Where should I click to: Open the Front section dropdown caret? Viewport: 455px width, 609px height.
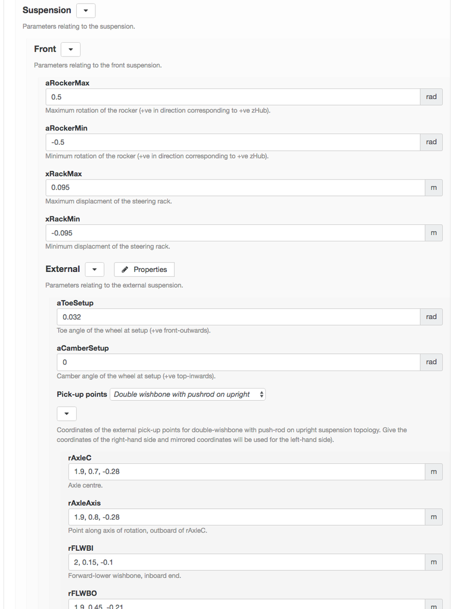[x=70, y=49]
